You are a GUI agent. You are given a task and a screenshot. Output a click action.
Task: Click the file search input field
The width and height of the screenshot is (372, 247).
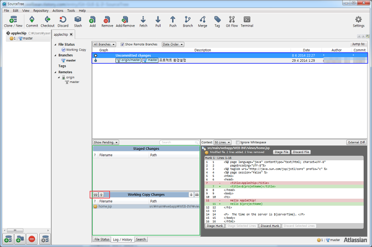pyautogui.click(x=179, y=142)
